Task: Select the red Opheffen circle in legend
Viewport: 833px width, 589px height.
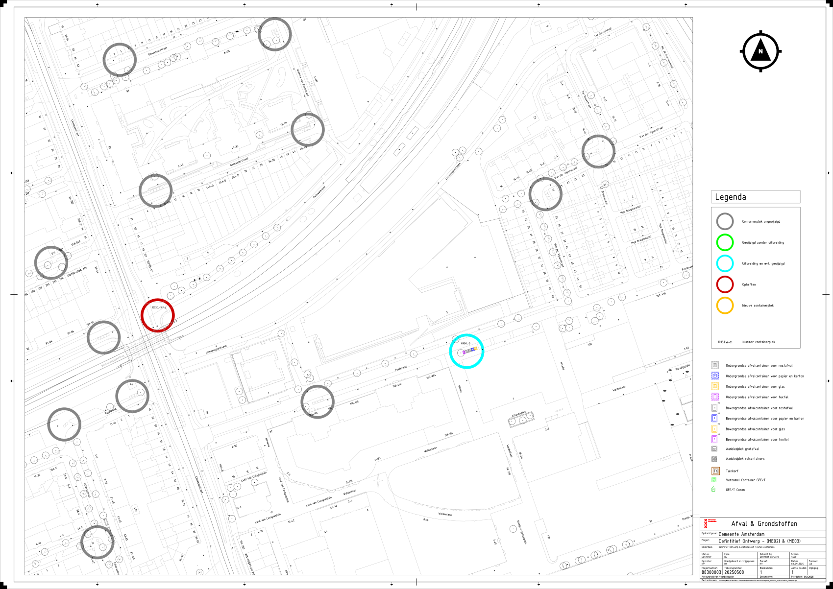Action: 725,284
